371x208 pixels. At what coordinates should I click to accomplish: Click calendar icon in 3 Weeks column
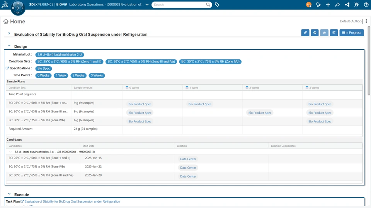(307, 87)
